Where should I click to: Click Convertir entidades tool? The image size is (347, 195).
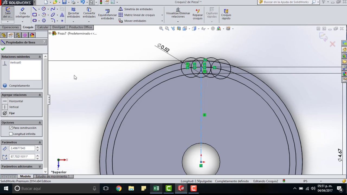89,13
